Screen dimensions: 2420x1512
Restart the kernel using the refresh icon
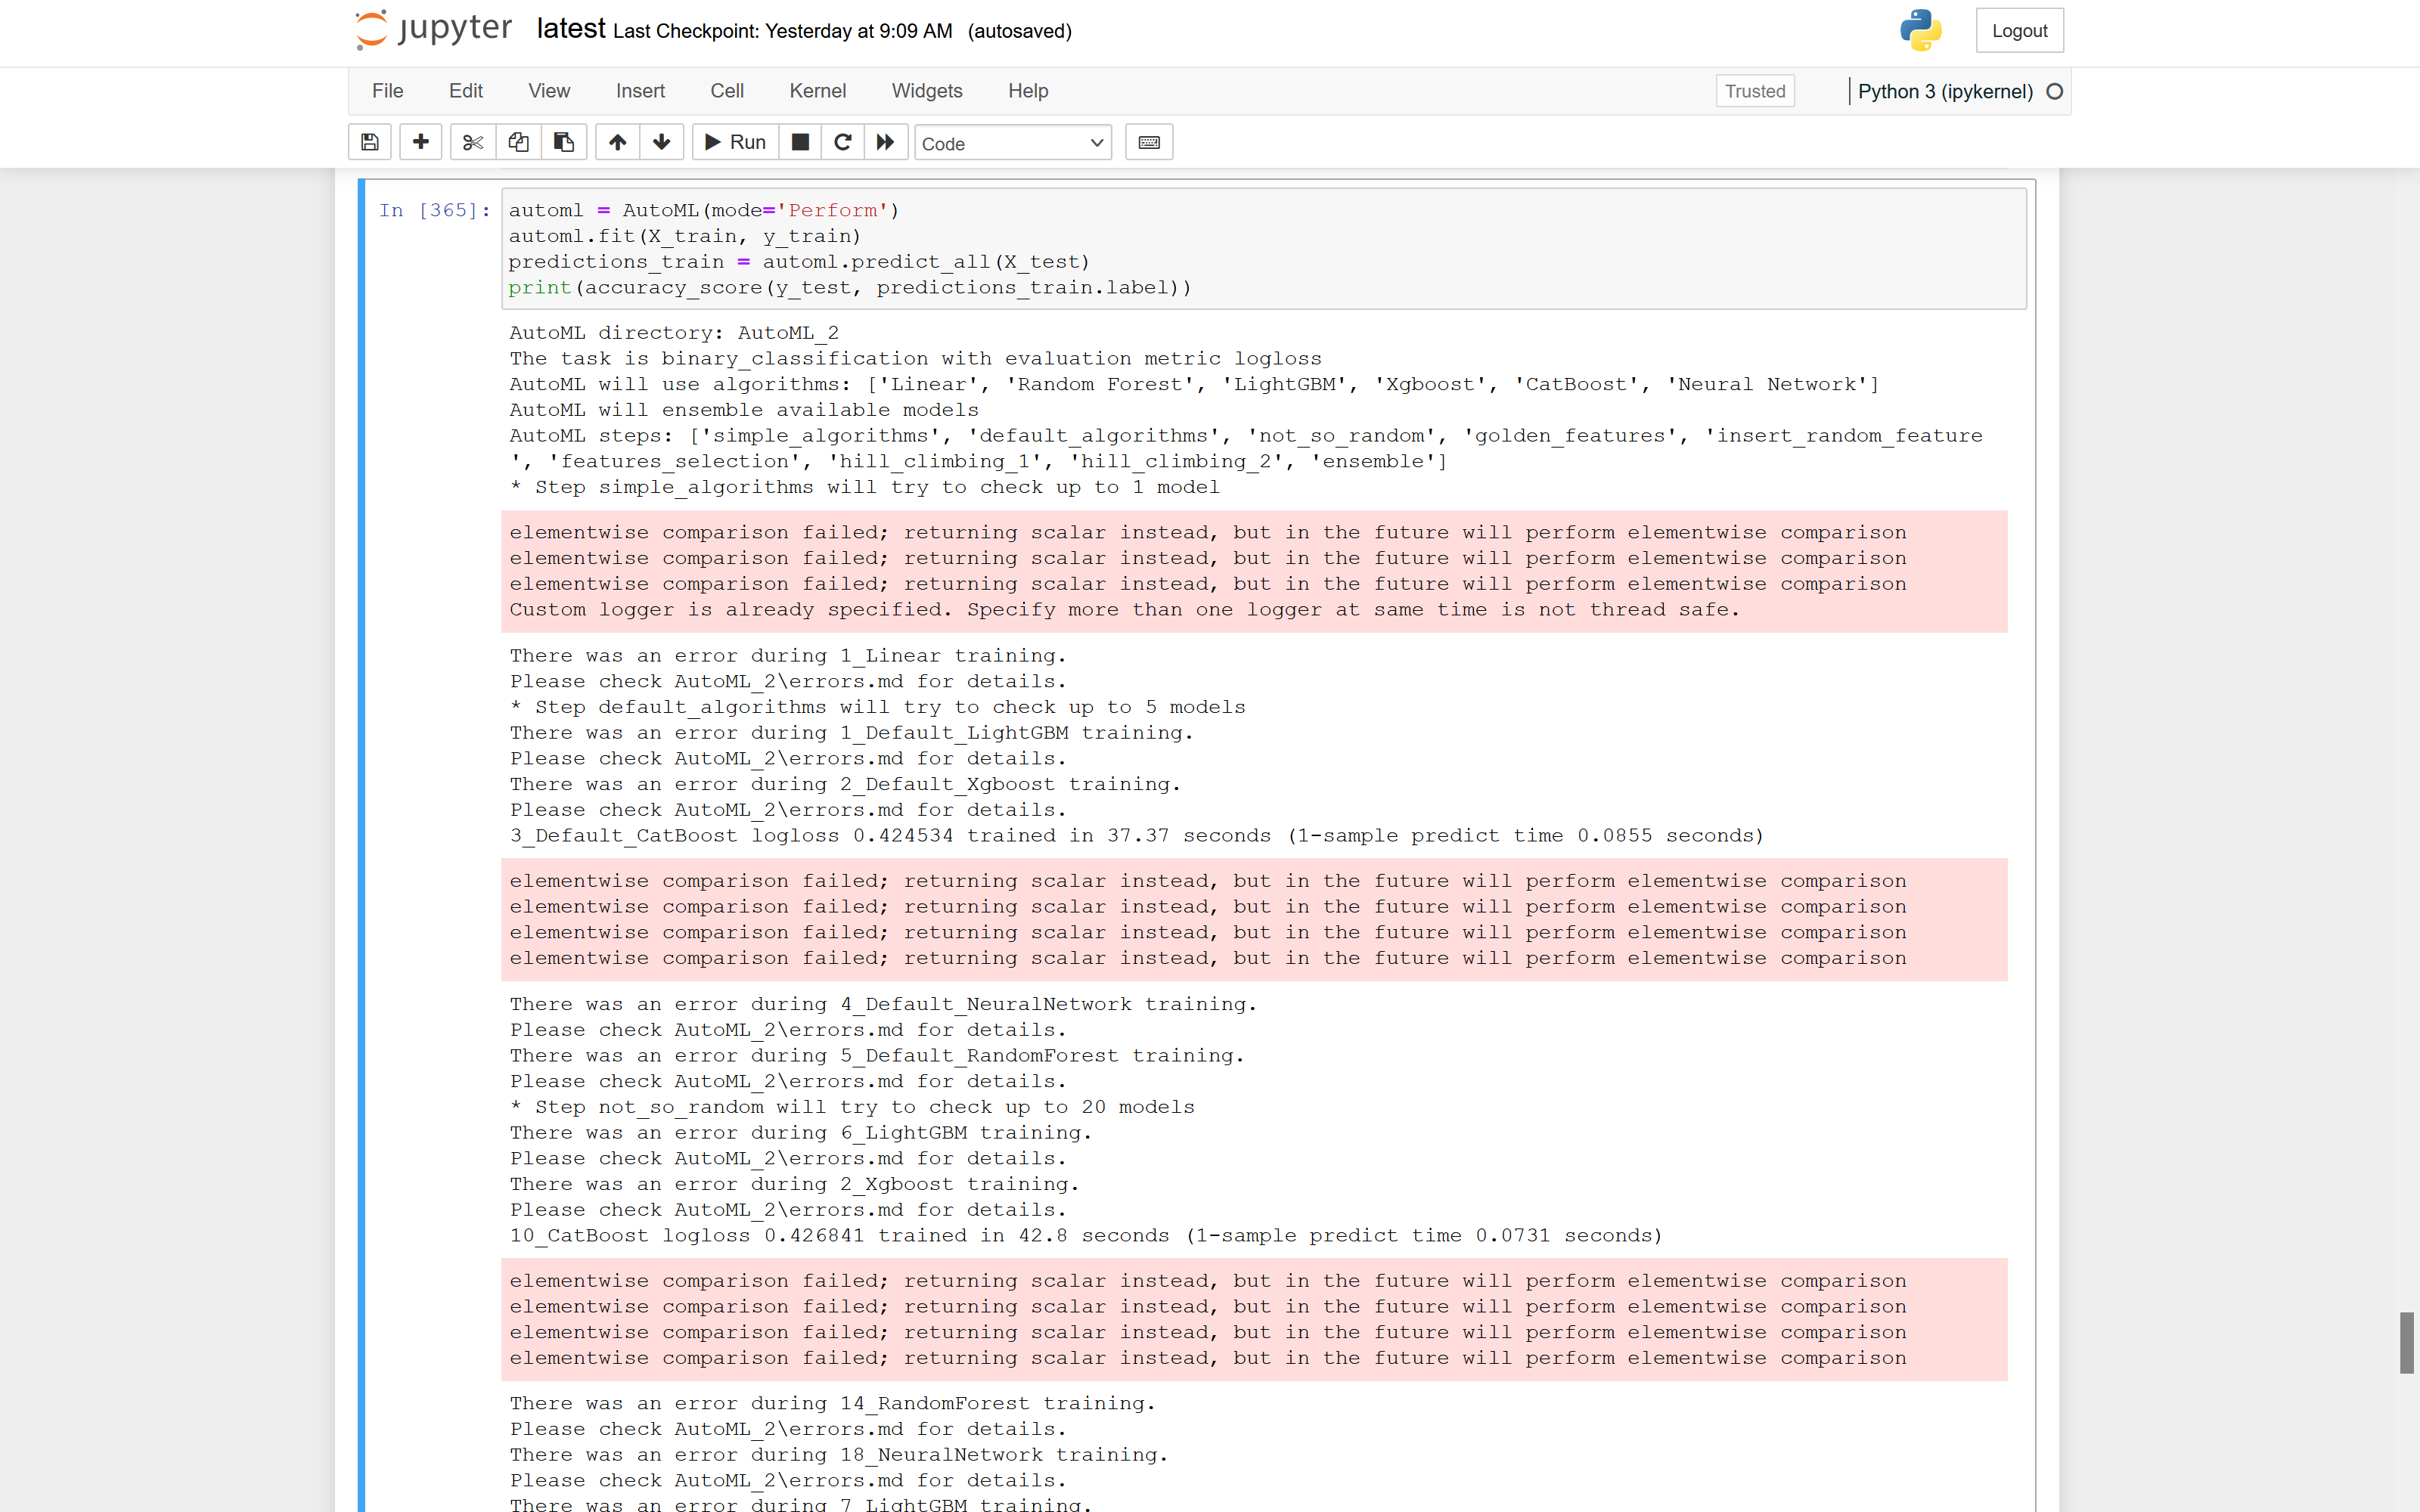click(842, 142)
